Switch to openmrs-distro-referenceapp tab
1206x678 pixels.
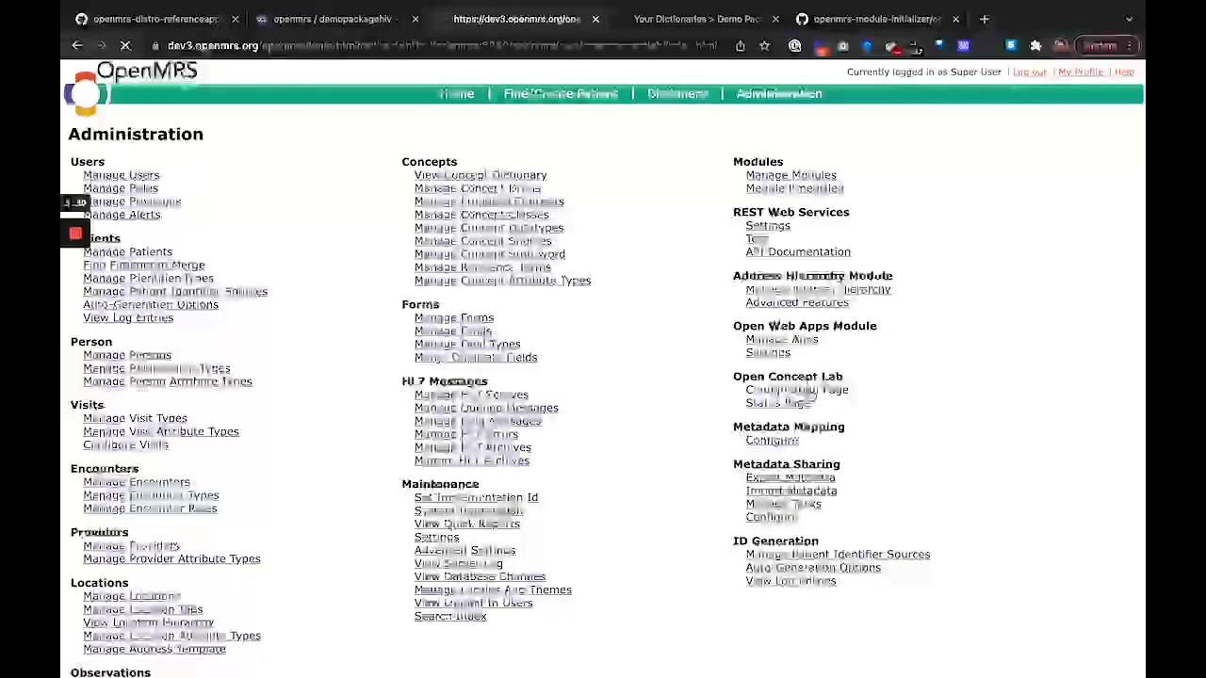point(155,19)
